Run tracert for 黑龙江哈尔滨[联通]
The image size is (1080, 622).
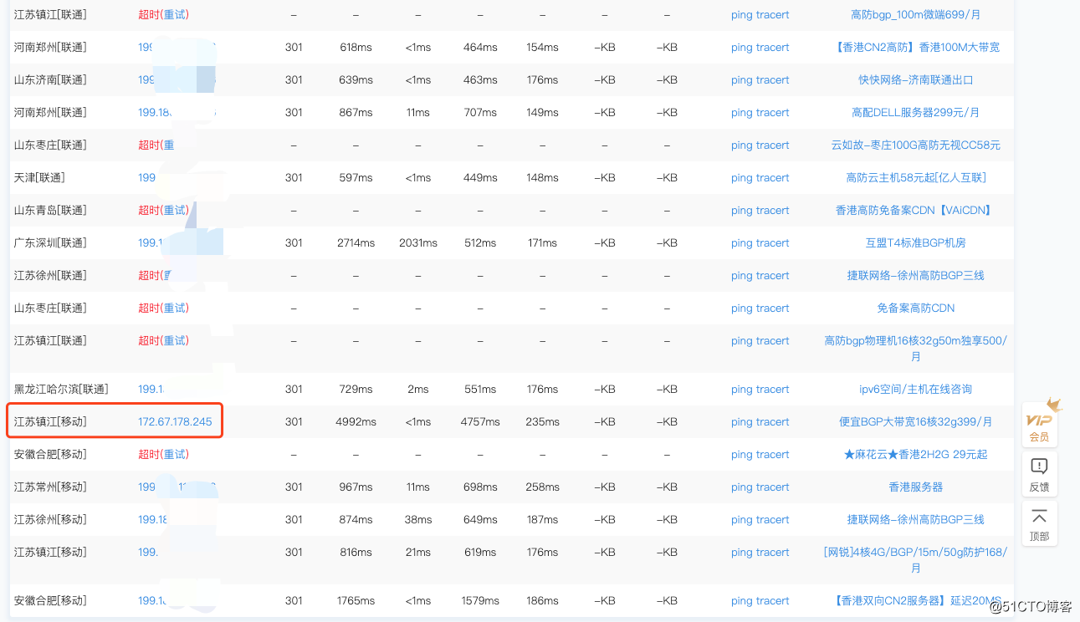tap(773, 389)
